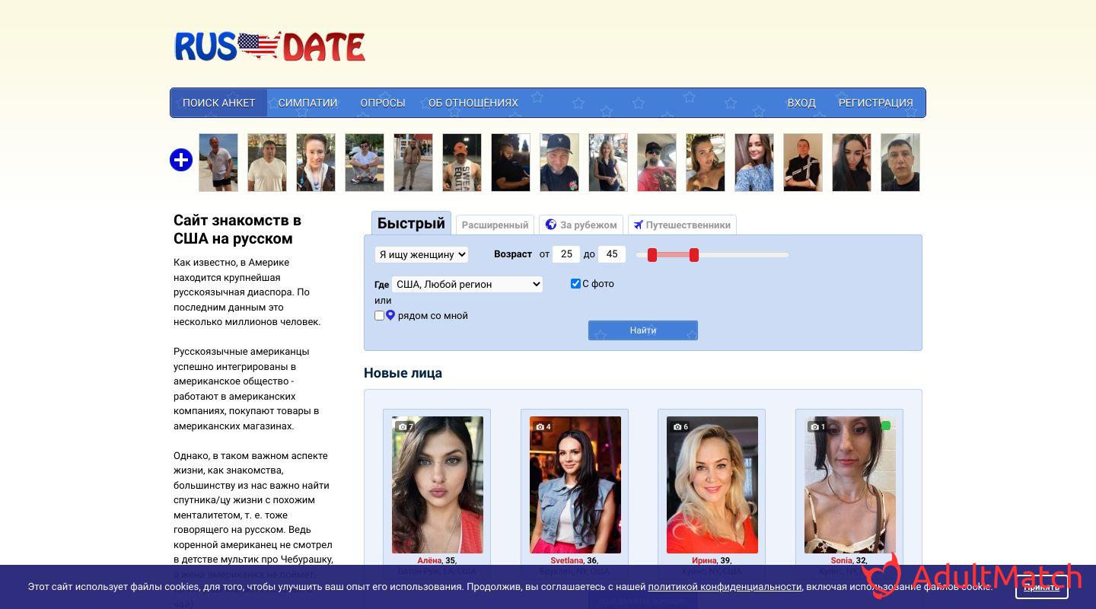Image resolution: width=1096 pixels, height=609 pixels.
Task: Open the политикой конфиденциальности link
Action: point(725,587)
